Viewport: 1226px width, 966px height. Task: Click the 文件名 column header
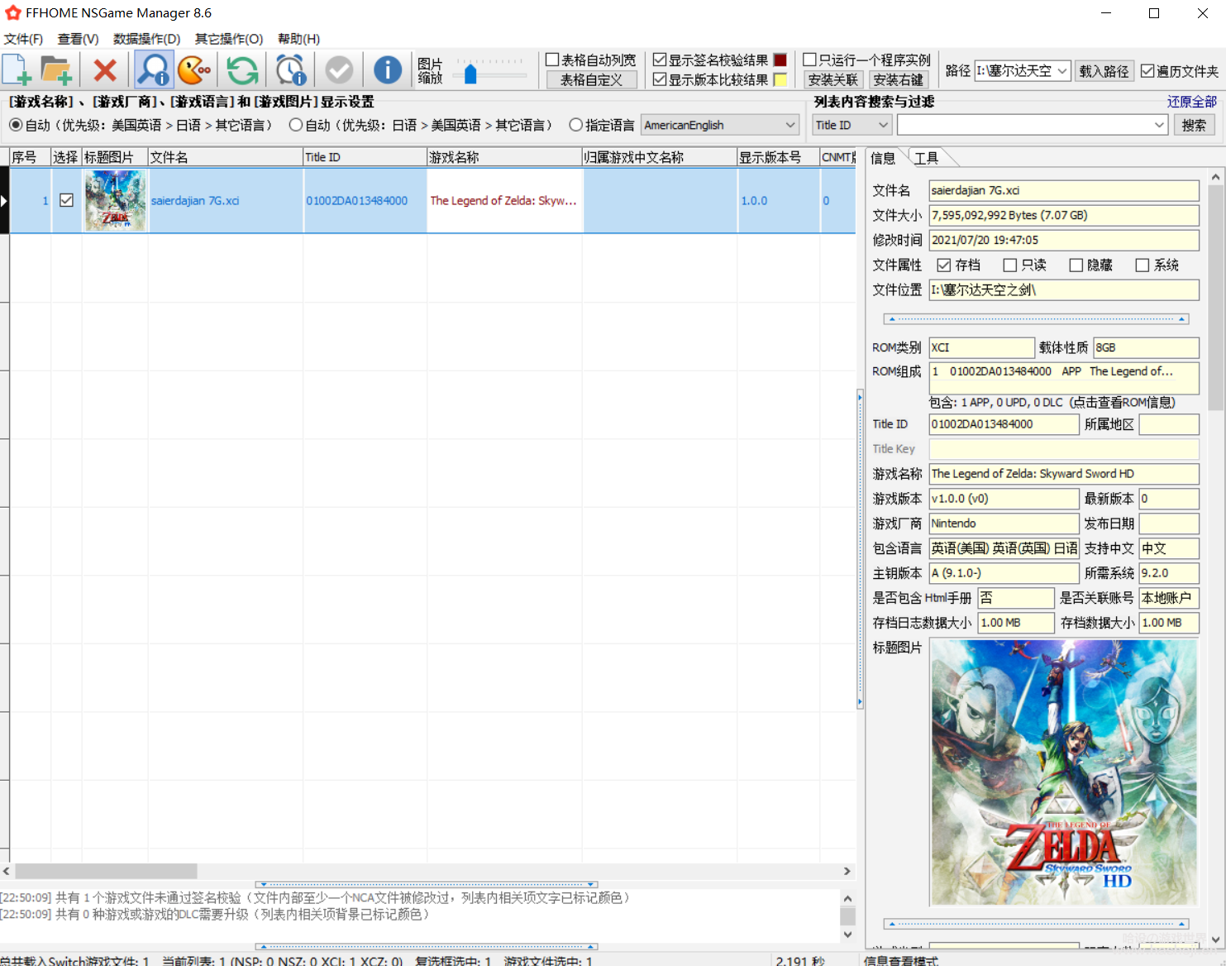tap(226, 157)
